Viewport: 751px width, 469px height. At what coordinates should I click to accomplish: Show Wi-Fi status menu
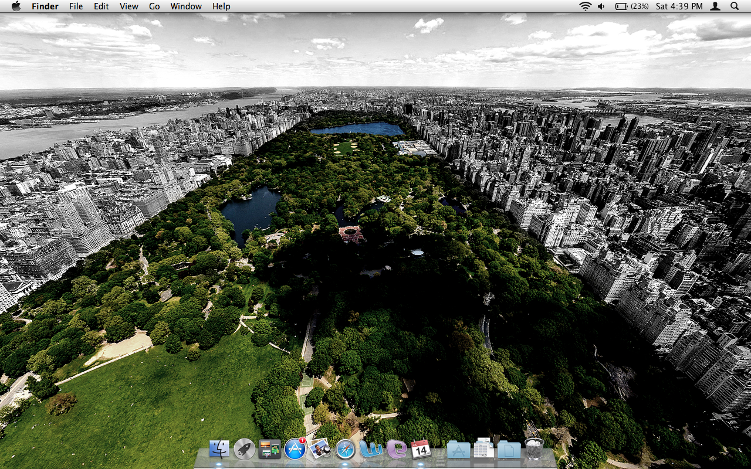585,6
